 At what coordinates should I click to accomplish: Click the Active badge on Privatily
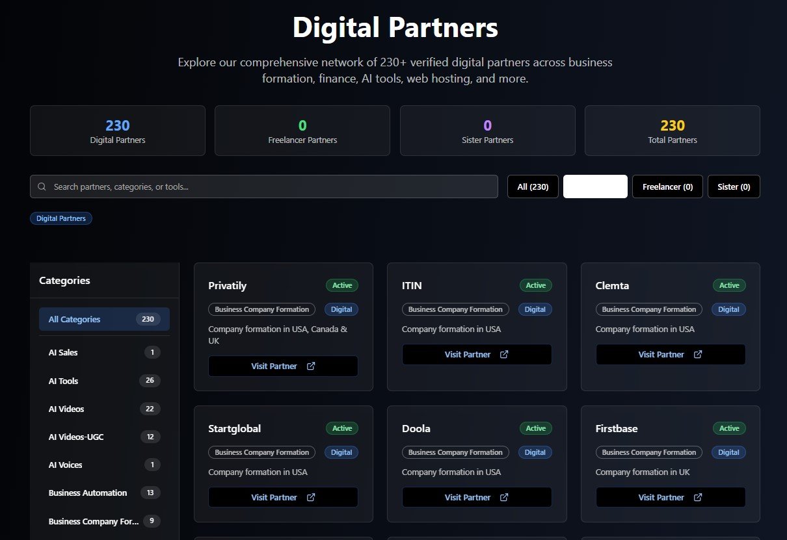pyautogui.click(x=342, y=285)
